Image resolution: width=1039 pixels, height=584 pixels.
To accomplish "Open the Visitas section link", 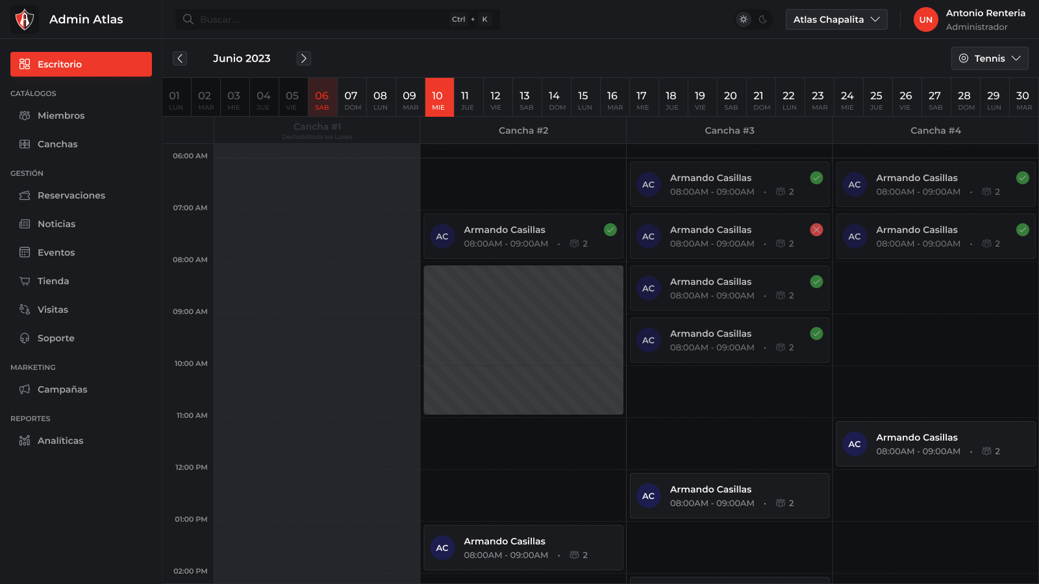I will click(x=53, y=310).
